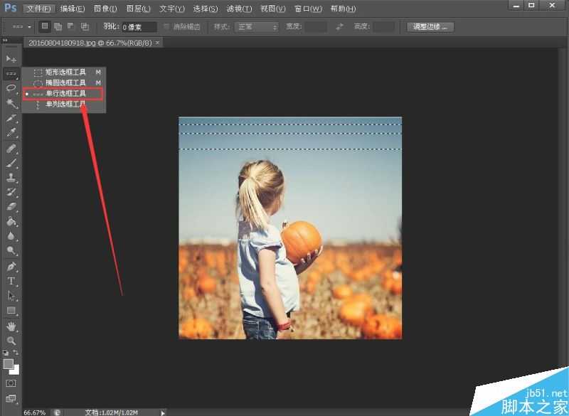
Task: Choose 单列选框工具 from the flyout
Action: (65, 104)
